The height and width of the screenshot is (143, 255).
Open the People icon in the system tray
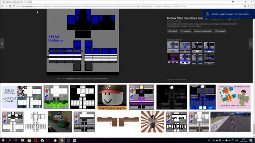(209, 140)
